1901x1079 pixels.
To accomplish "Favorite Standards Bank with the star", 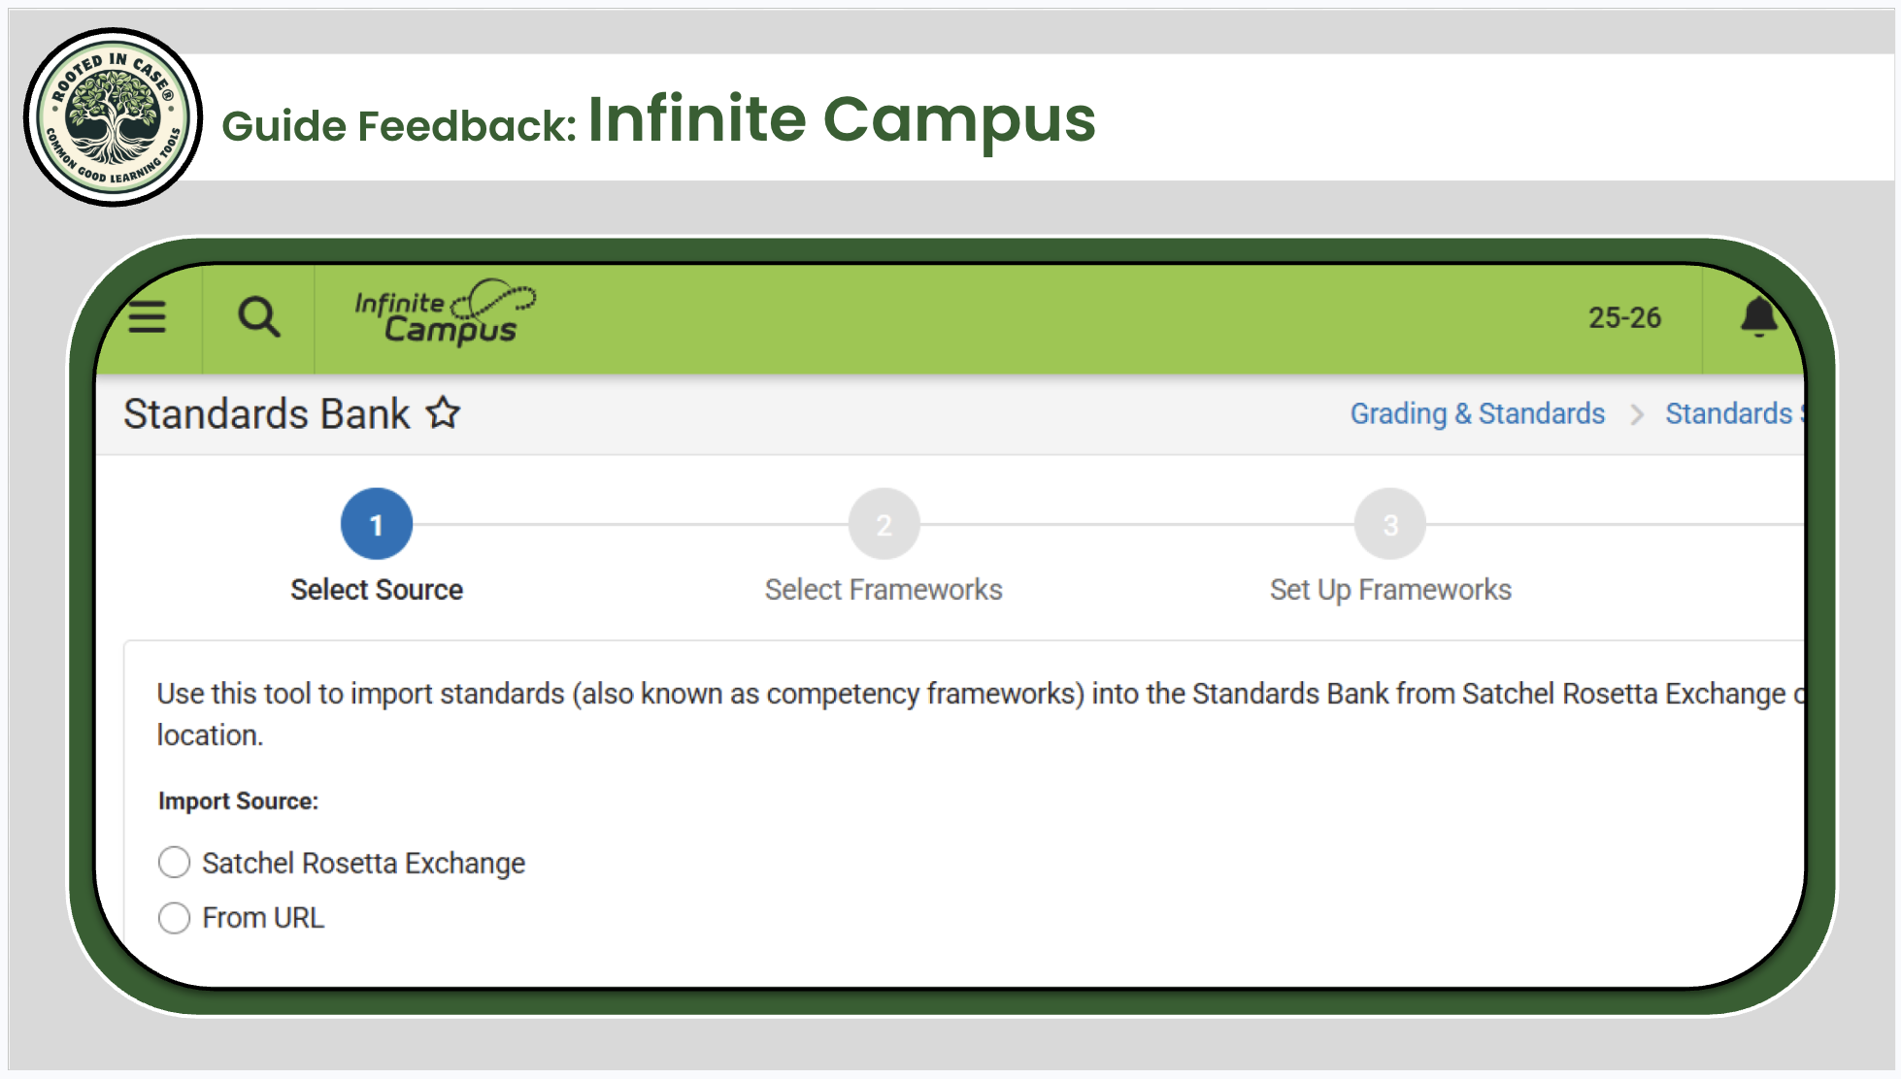I will (x=444, y=413).
